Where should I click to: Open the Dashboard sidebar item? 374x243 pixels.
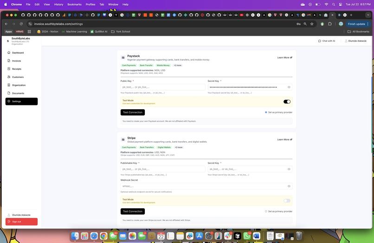pos(21,53)
